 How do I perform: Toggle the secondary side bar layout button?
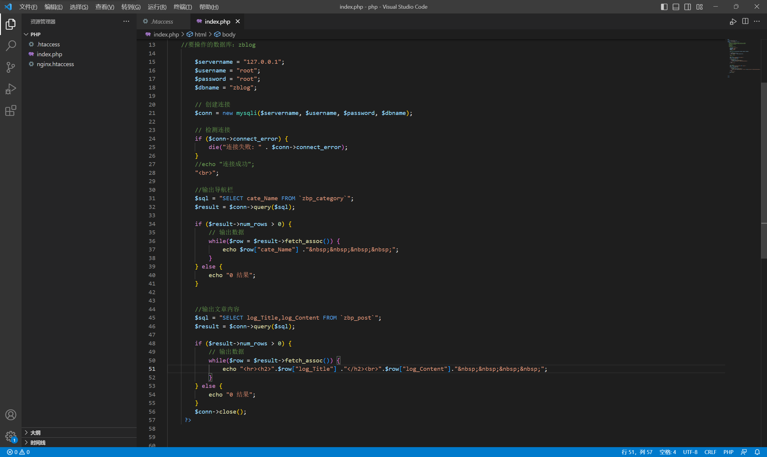[x=688, y=7]
